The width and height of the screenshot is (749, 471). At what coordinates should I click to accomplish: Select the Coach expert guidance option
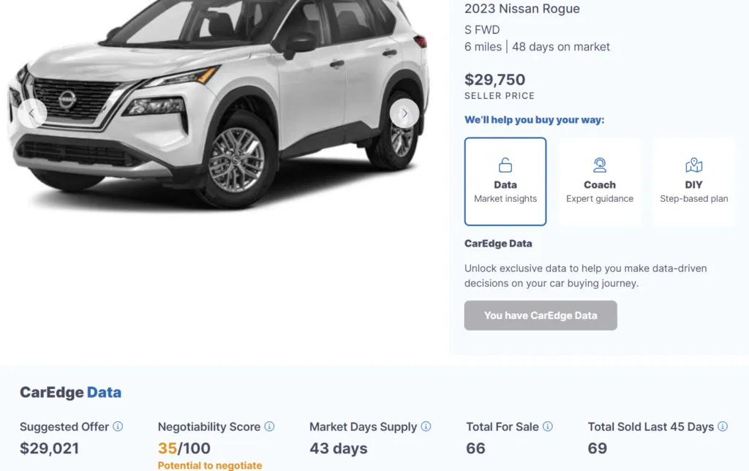point(600,181)
